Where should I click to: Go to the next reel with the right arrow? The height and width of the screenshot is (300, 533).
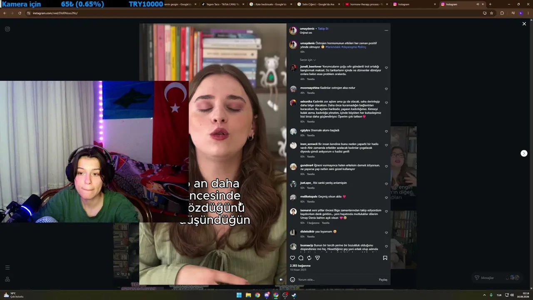click(524, 153)
